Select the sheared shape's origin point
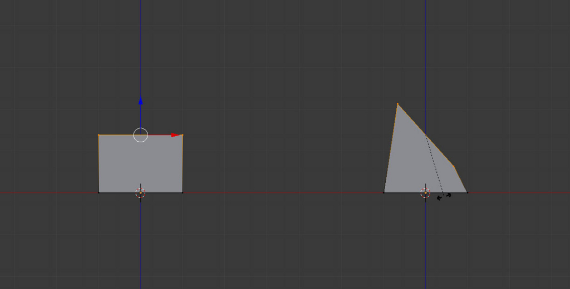The image size is (570, 289). pos(425,193)
